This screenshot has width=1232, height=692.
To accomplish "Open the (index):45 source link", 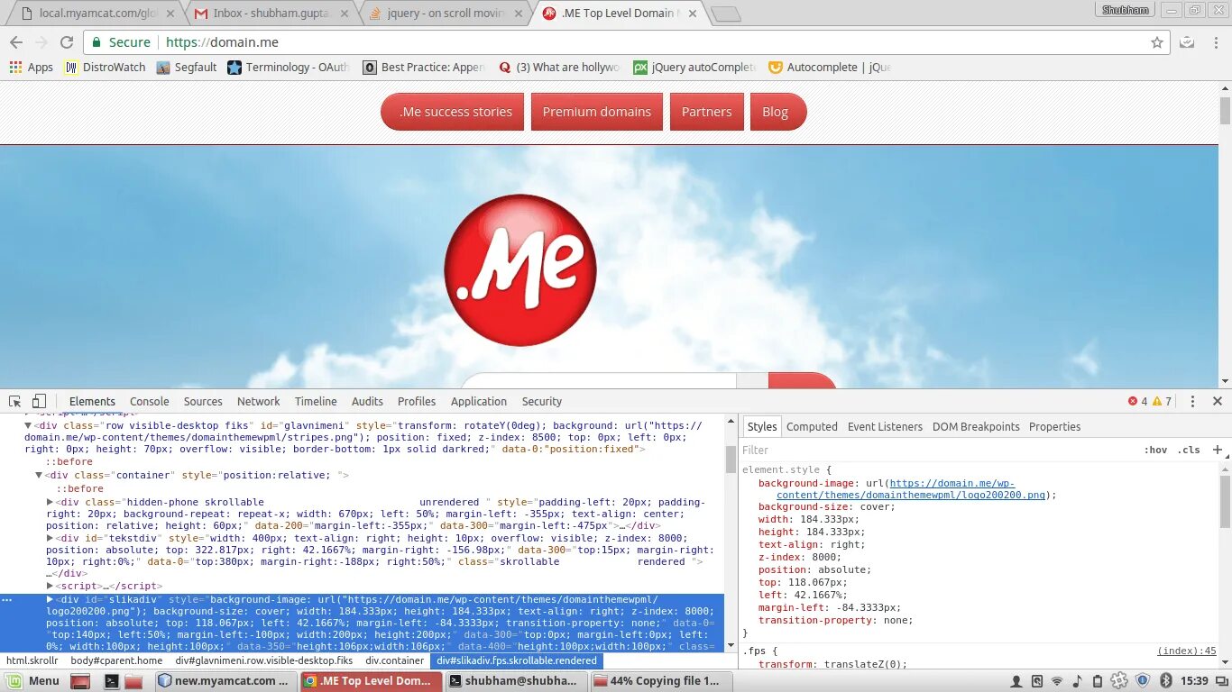I will (x=1187, y=651).
